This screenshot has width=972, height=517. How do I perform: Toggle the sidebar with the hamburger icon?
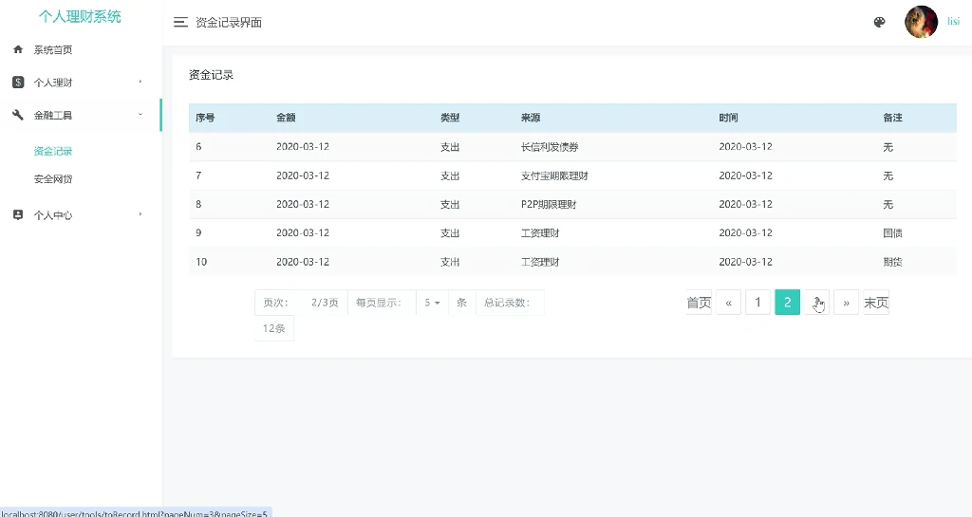tap(180, 22)
